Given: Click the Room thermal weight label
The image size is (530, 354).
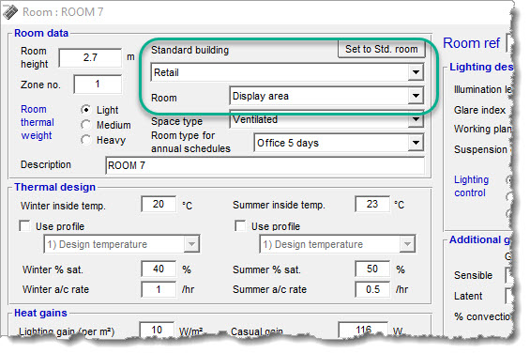Looking at the screenshot, I should pyautogui.click(x=38, y=122).
